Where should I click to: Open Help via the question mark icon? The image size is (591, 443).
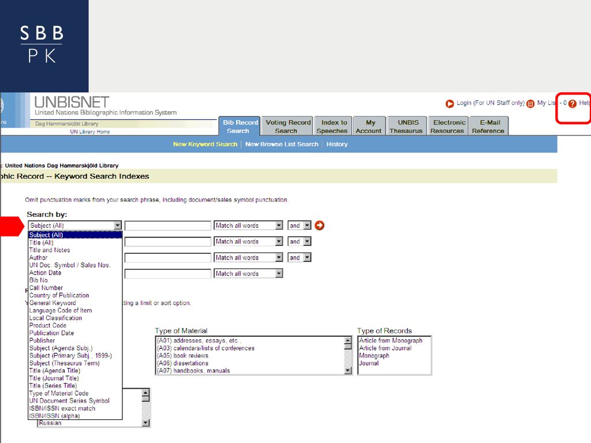point(572,104)
